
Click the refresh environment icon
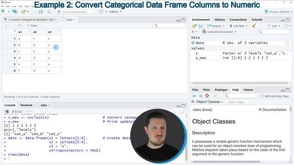coord(286,26)
